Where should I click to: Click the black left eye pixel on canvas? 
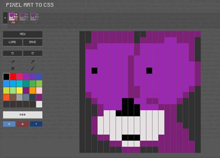click(x=95, y=71)
